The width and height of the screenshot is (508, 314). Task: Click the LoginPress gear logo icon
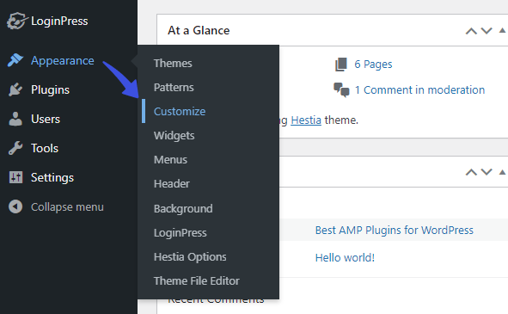coord(16,22)
